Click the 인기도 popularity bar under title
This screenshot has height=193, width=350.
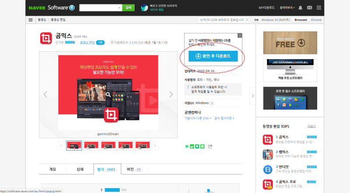pos(70,42)
